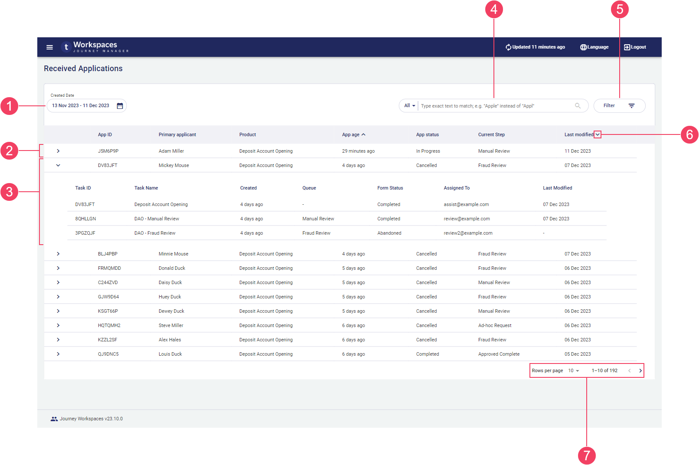Click the Last modified sort arrow
The image size is (699, 465).
pyautogui.click(x=598, y=135)
